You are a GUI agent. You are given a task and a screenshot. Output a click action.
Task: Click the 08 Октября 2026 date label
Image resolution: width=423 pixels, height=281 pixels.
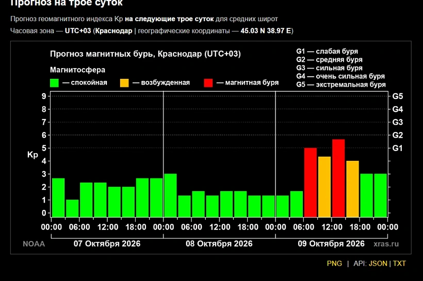click(219, 243)
